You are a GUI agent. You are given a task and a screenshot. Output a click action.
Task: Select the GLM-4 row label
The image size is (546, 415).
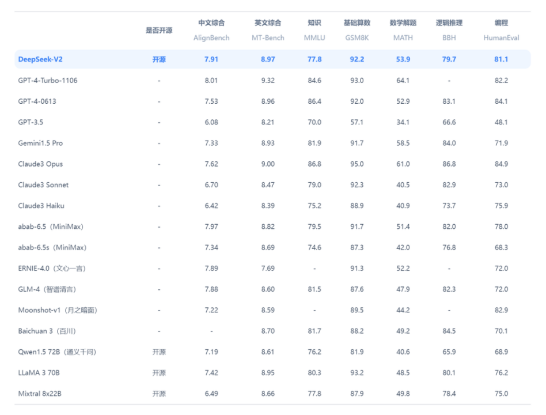coord(47,289)
